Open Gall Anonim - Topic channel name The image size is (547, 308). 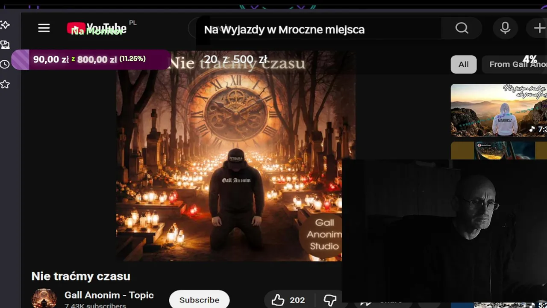[x=109, y=295]
